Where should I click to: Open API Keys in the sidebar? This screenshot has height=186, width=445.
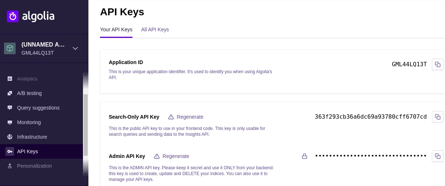coord(41,151)
